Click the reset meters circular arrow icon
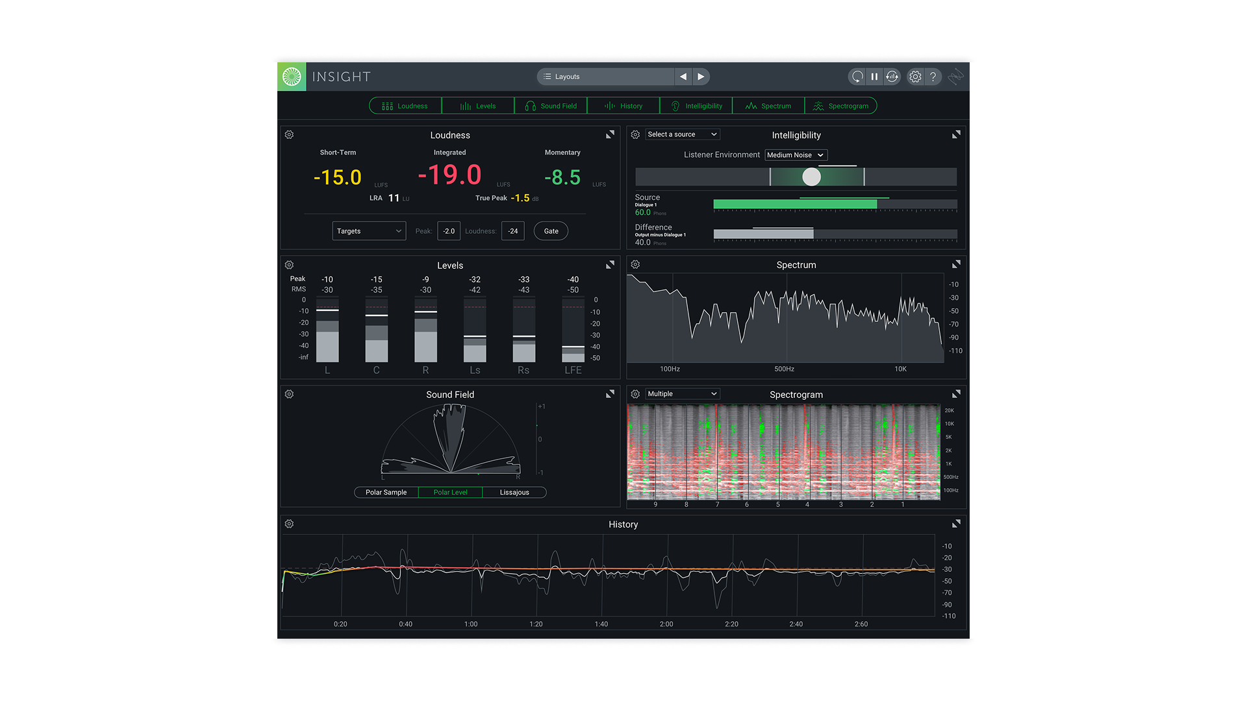The height and width of the screenshot is (701, 1247). (857, 77)
